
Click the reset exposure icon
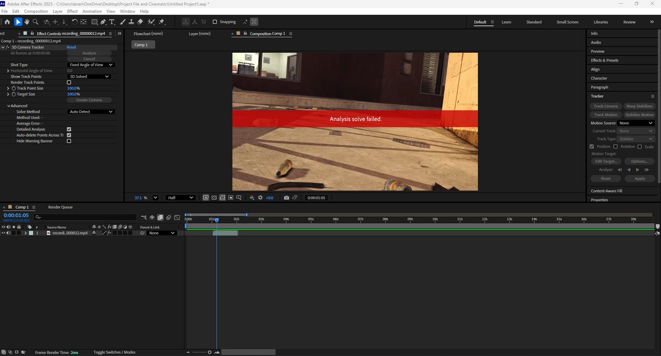261,198
